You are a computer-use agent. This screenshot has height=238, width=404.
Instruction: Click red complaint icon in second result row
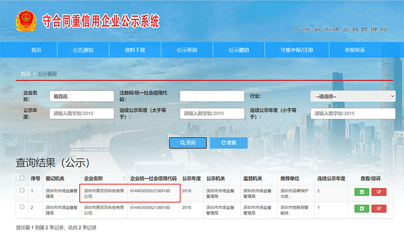tap(379, 209)
